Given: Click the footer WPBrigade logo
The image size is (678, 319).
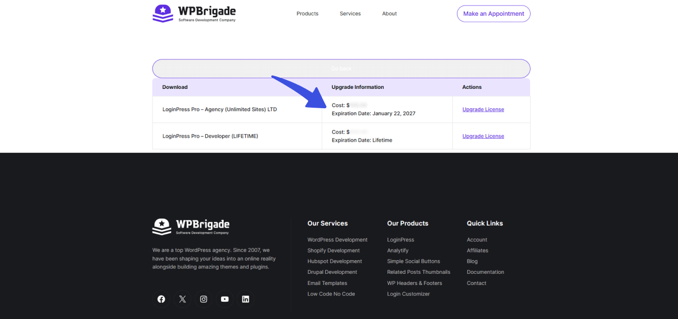Looking at the screenshot, I should point(191,227).
